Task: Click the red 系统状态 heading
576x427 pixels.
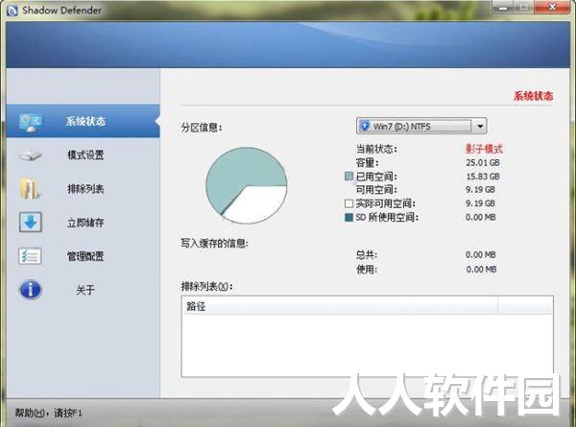Action: [533, 96]
